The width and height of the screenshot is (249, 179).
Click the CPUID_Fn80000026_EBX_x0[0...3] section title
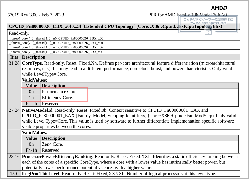click(x=115, y=26)
